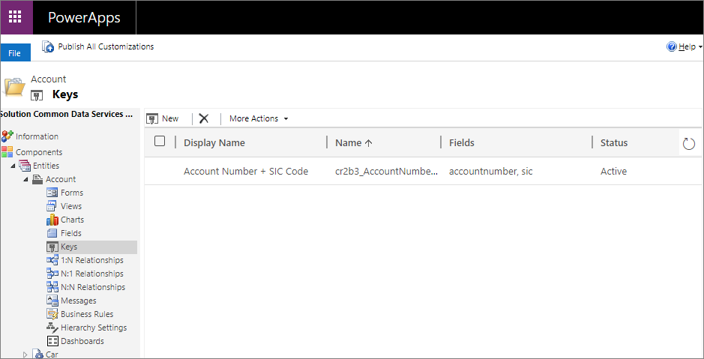
Task: Click the Keys icon in tree
Action: click(x=52, y=247)
